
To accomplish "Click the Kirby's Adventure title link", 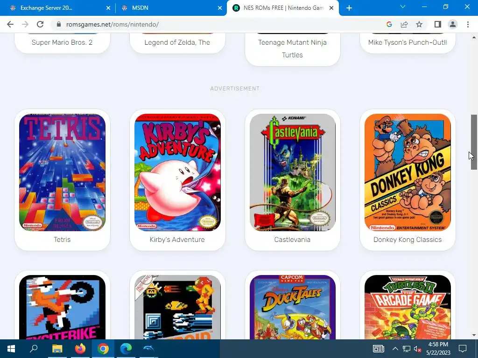I will click(x=177, y=240).
